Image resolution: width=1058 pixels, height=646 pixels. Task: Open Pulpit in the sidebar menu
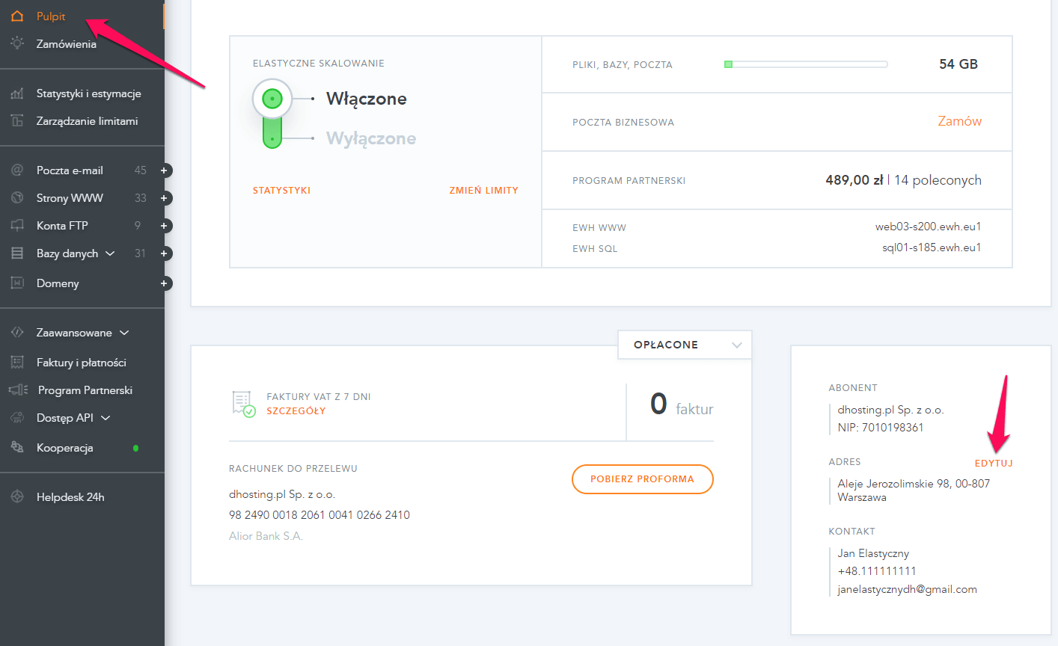[x=51, y=16]
